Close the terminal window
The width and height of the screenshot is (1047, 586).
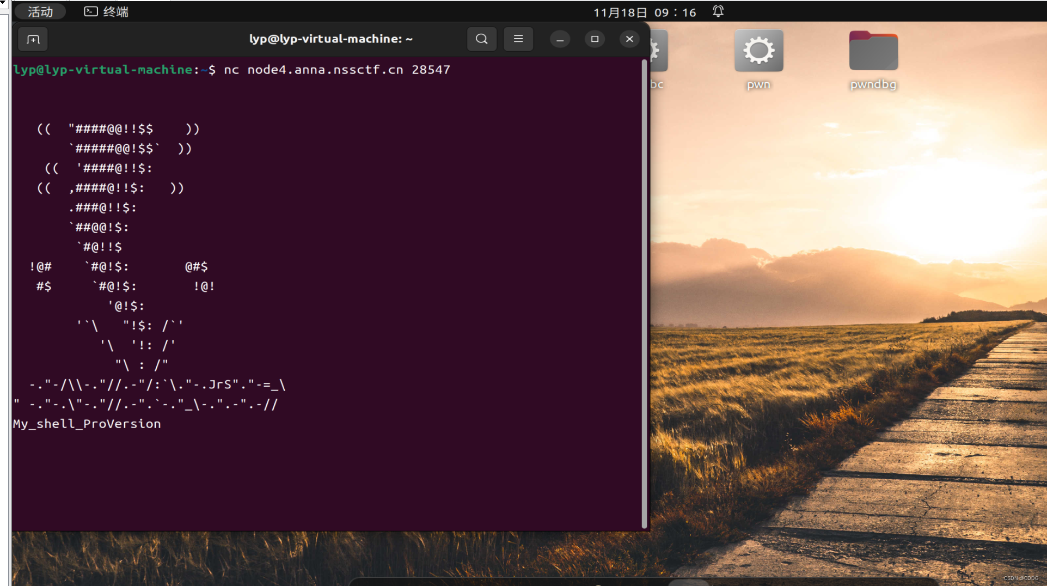point(629,39)
